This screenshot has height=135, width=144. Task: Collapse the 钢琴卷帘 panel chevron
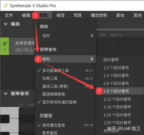point(6,94)
